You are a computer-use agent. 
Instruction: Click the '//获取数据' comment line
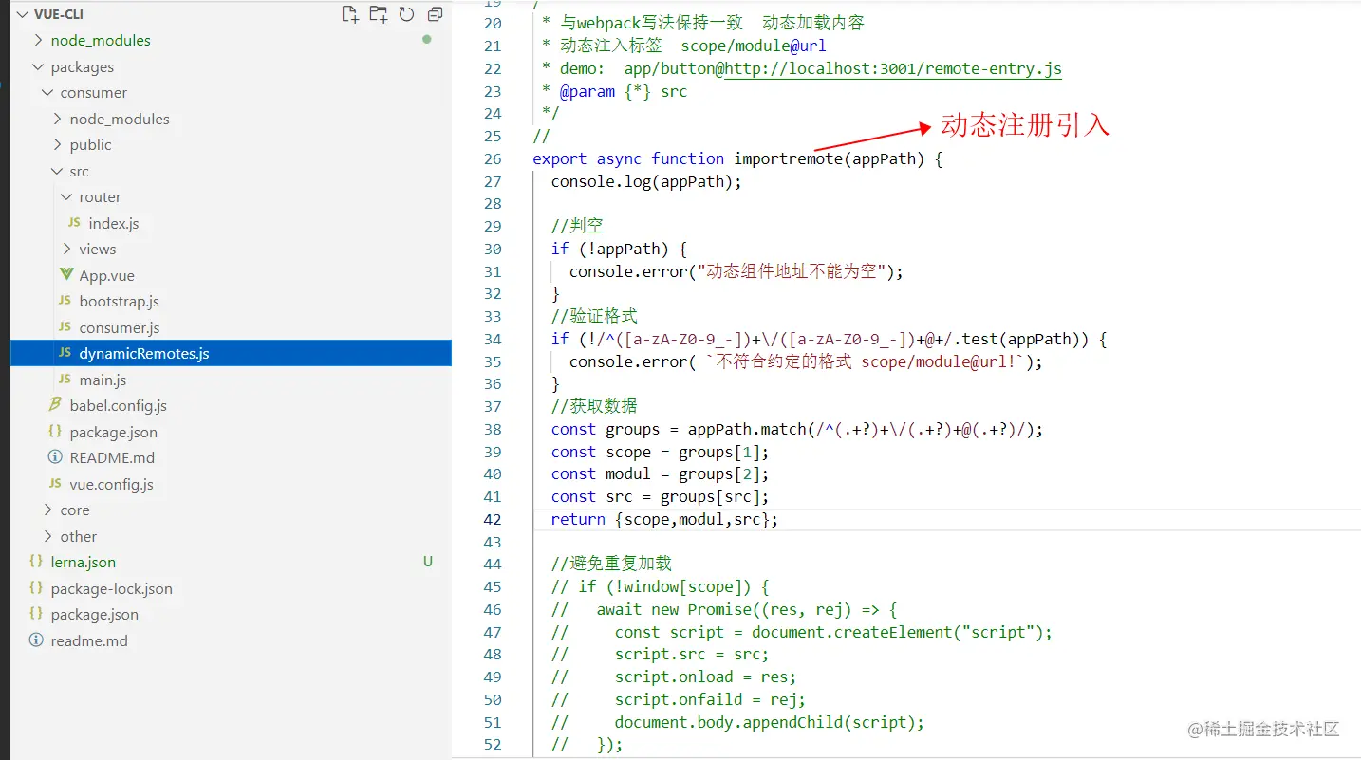(594, 406)
